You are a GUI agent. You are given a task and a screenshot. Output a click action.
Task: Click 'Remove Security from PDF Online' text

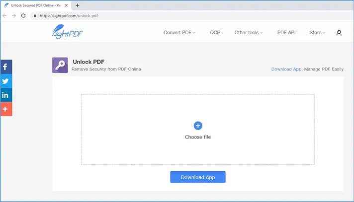coord(106,69)
